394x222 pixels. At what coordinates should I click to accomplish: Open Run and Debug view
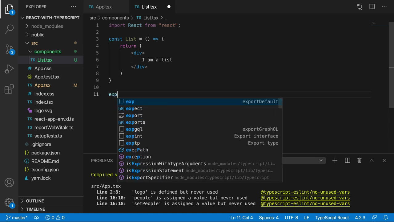tap(9, 69)
